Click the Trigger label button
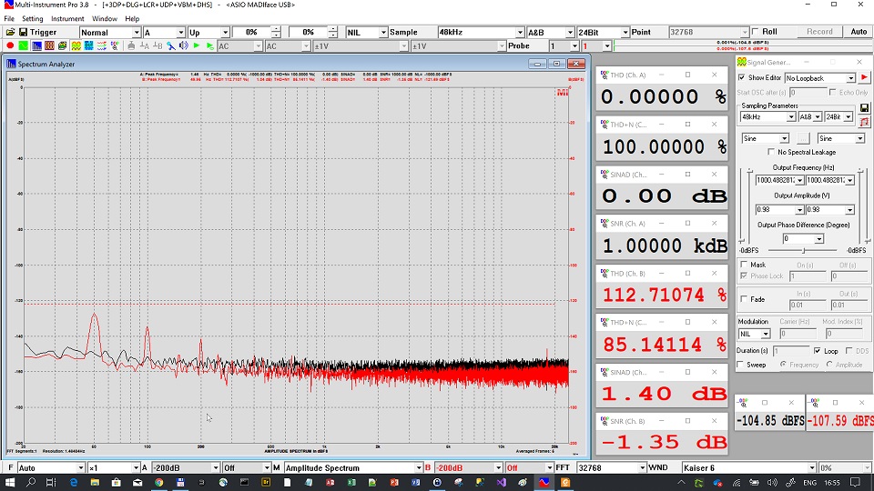The image size is (874, 491). [43, 32]
